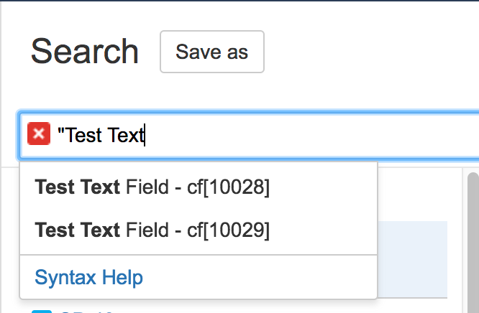Click the red X query validation indicator
Screen dimensions: 479x313
pyautogui.click(x=38, y=134)
